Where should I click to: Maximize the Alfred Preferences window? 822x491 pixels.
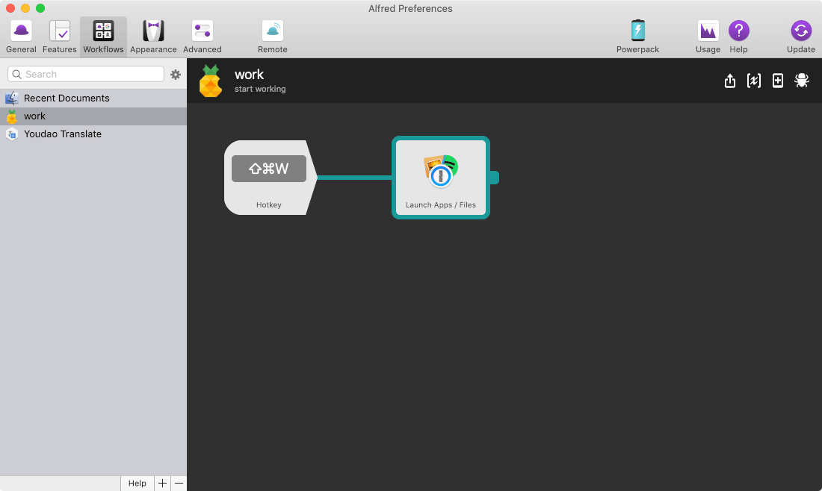pyautogui.click(x=40, y=8)
